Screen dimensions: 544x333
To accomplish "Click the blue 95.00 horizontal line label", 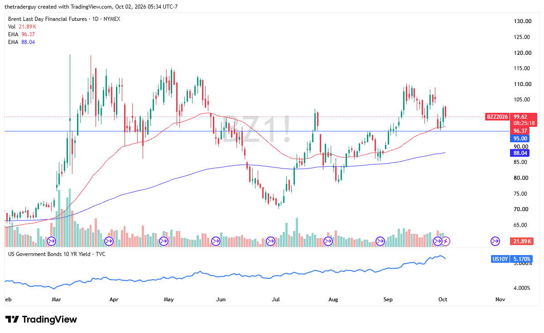I will point(520,139).
